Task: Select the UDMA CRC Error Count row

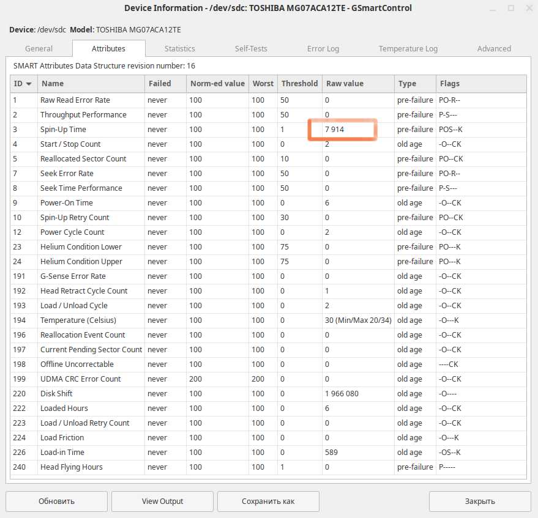Action: [x=268, y=379]
